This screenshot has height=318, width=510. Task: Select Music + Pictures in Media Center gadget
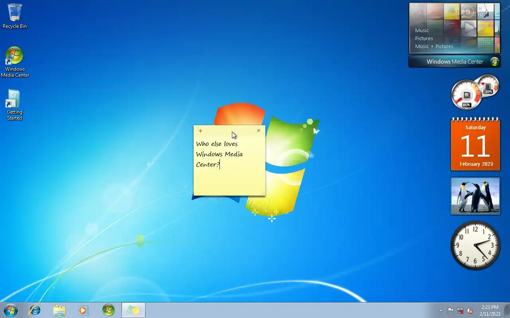point(434,46)
